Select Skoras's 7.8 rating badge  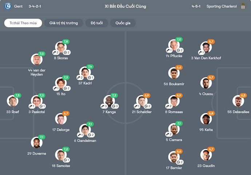[66, 42]
